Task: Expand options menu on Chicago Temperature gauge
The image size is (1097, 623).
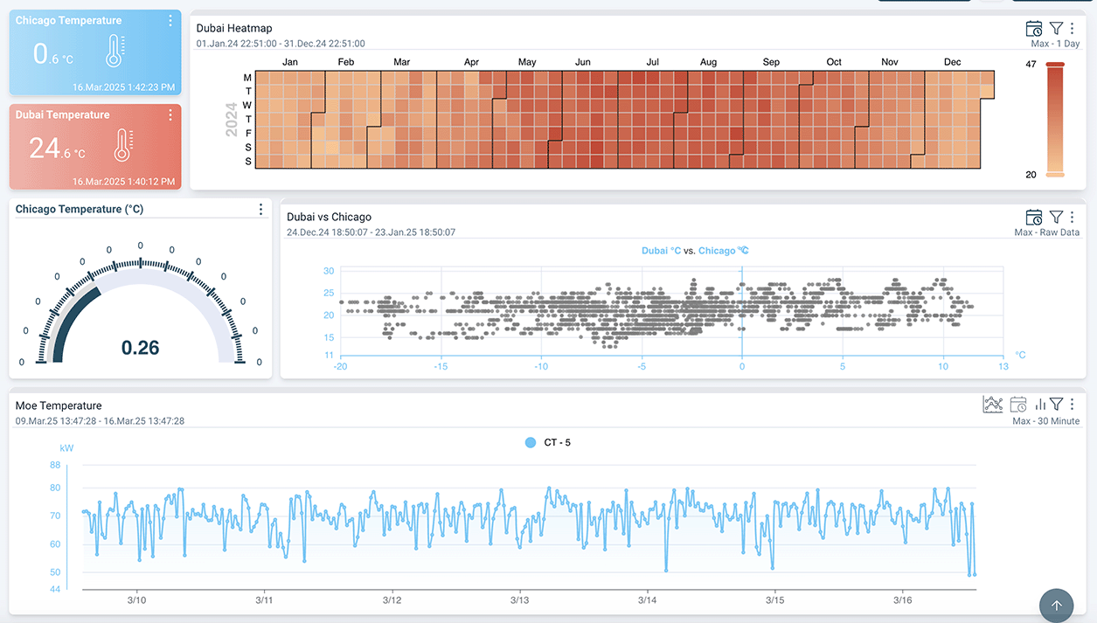Action: [x=260, y=210]
